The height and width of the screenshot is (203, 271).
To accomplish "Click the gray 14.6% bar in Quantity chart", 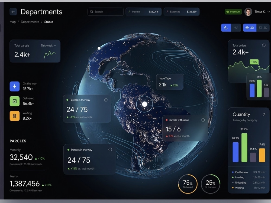I will pyautogui.click(x=253, y=157).
